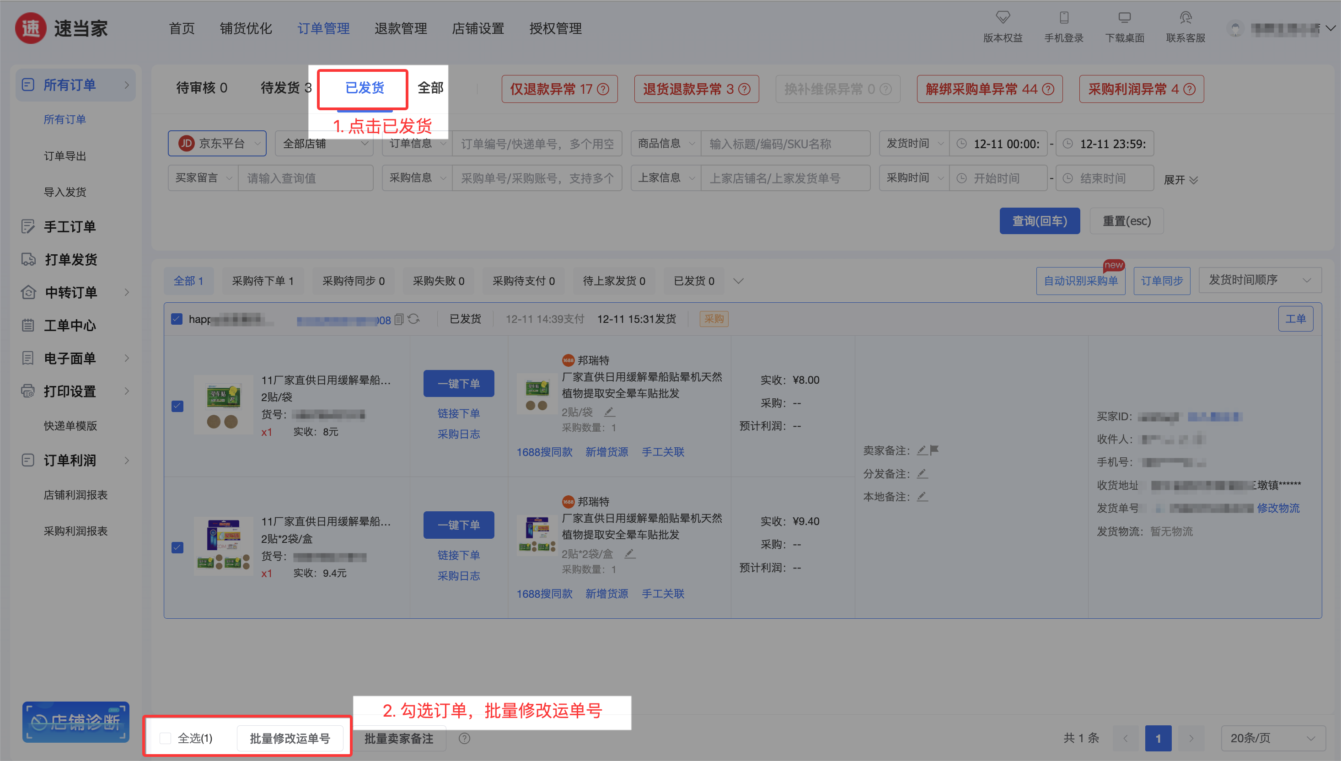Open the 发货时间顺序 sort dropdown

point(1260,280)
